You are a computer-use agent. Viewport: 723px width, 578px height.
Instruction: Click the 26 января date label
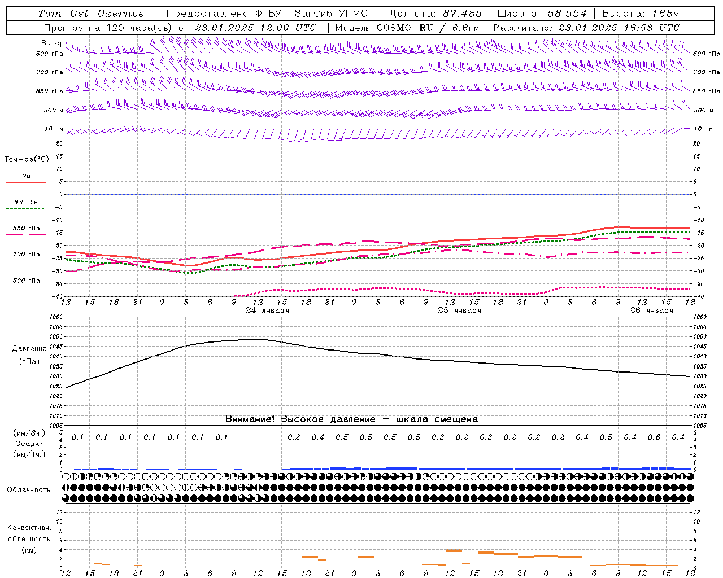pos(652,310)
